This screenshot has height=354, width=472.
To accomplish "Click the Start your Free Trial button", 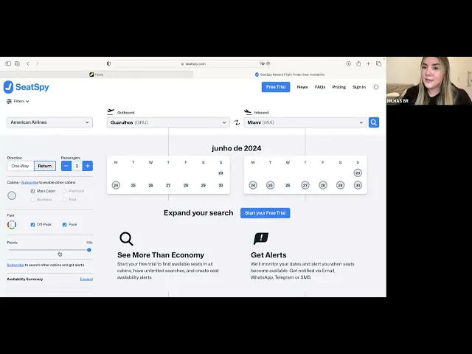I will click(x=265, y=213).
